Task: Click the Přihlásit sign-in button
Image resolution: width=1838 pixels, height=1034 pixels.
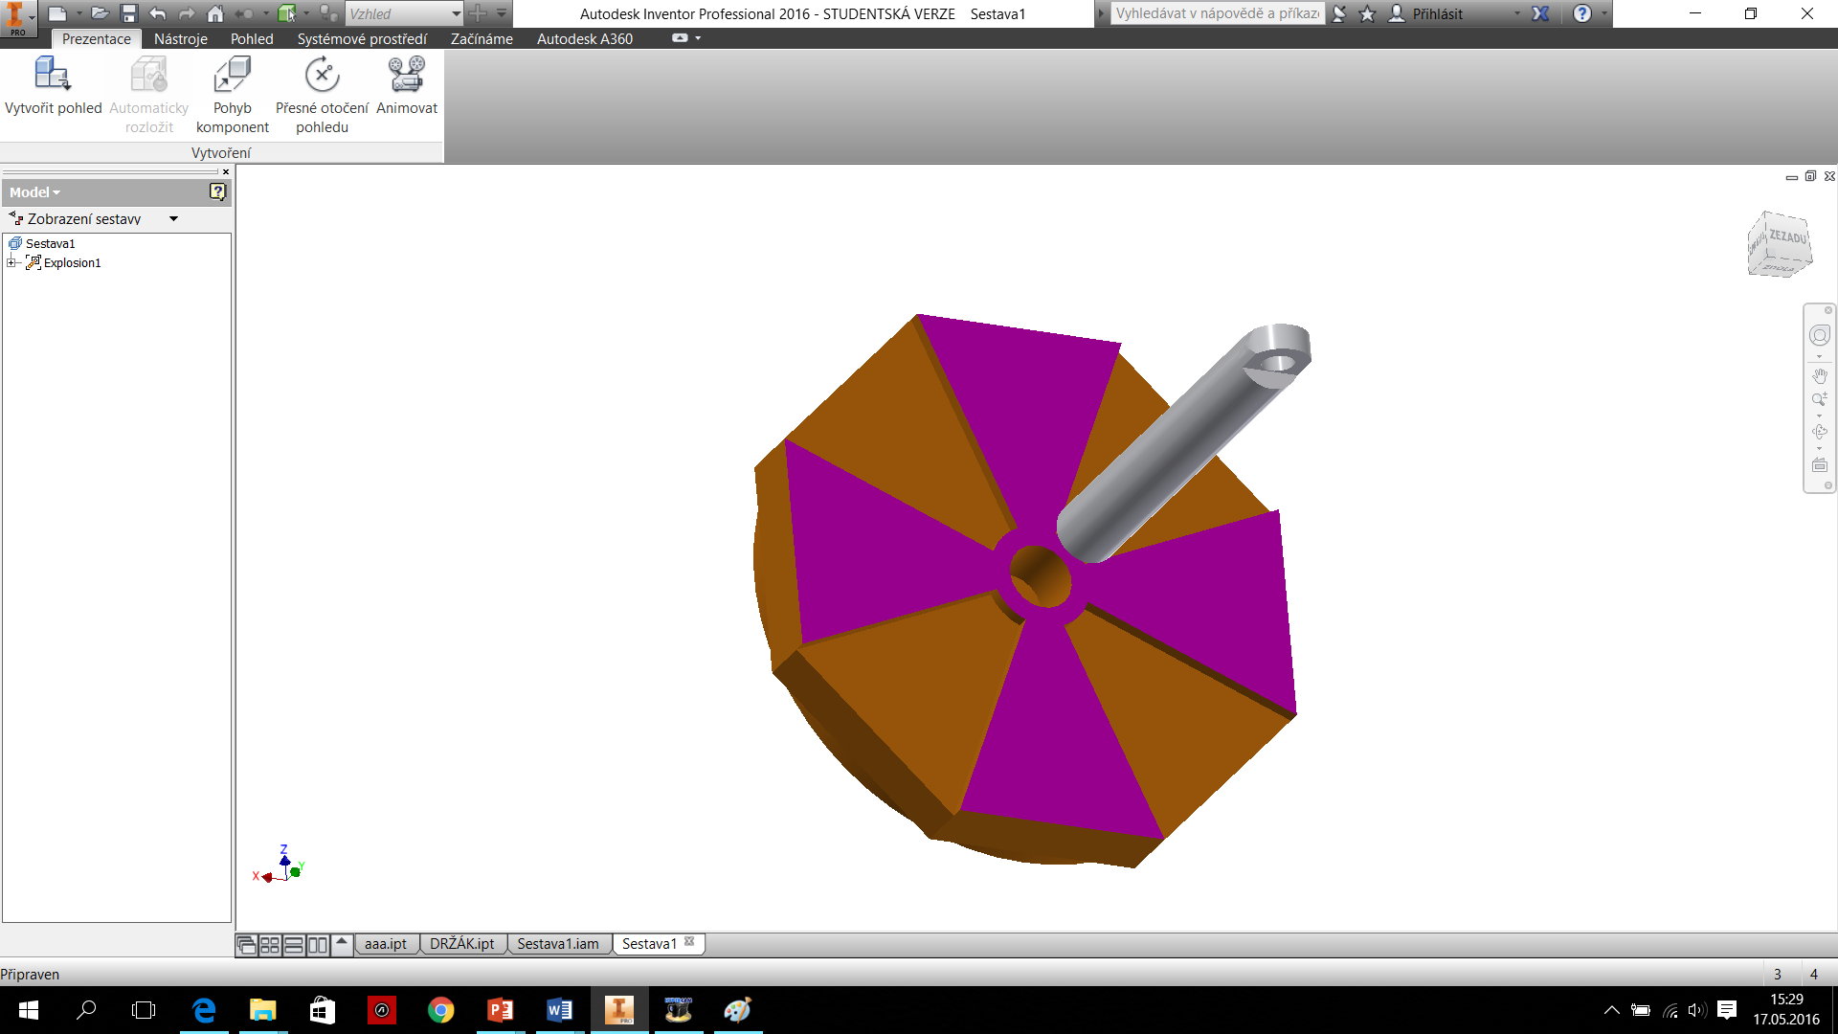Action: coord(1436,13)
